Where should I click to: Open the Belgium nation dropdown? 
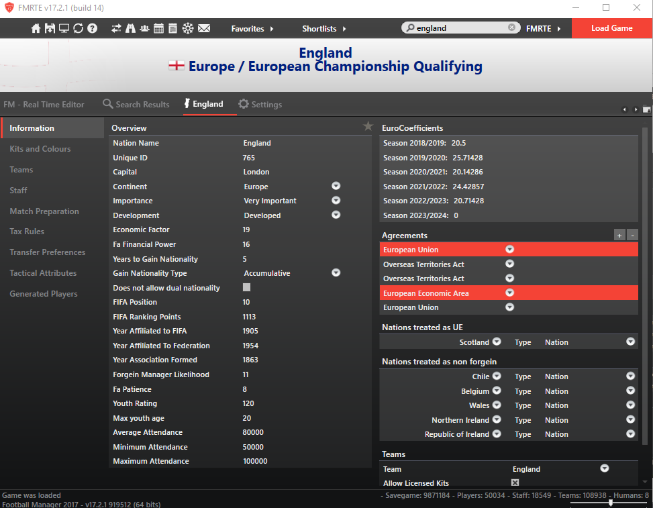pyautogui.click(x=497, y=391)
